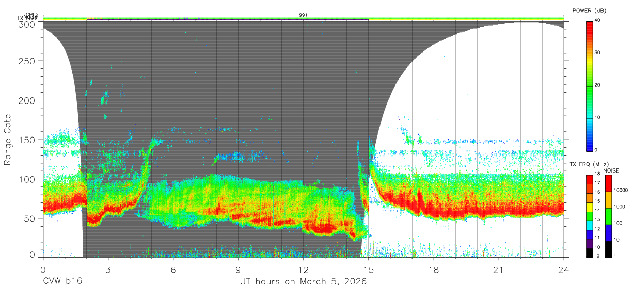Click the 9 hour tick on the time axis
The image size is (634, 292).
[238, 269]
